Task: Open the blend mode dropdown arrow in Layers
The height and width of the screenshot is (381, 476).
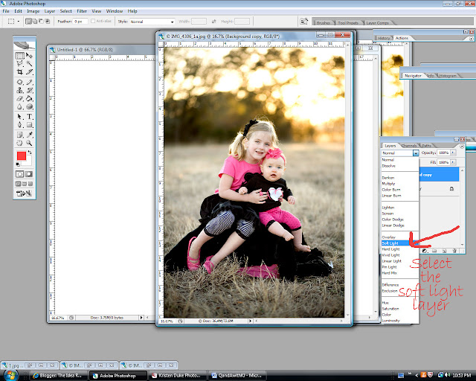Action: (416, 153)
